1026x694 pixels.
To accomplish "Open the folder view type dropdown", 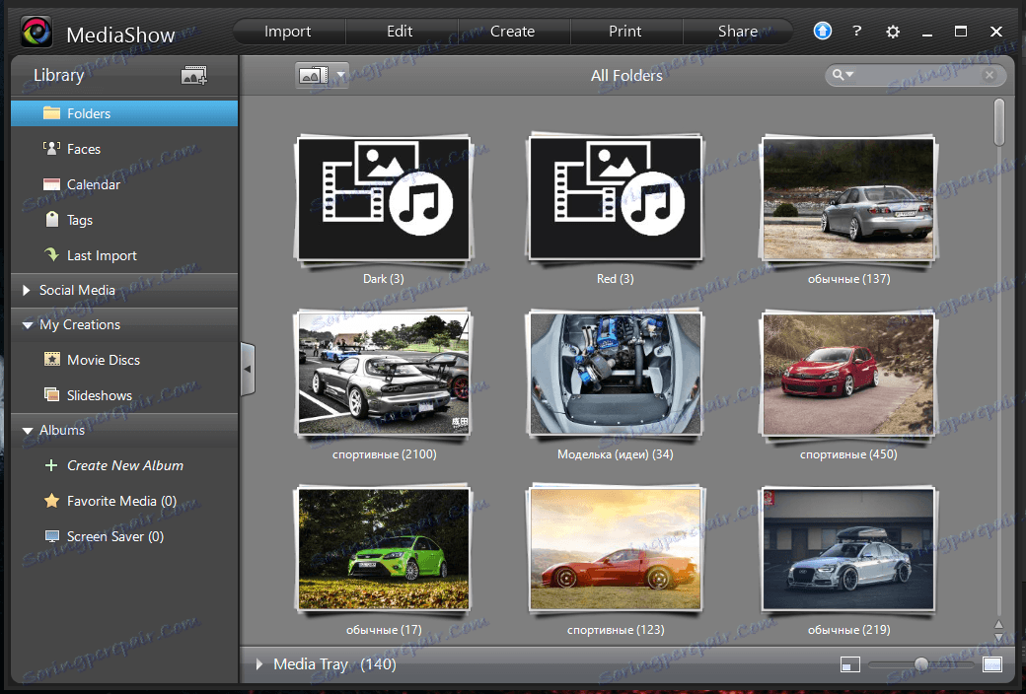I will coord(341,75).
